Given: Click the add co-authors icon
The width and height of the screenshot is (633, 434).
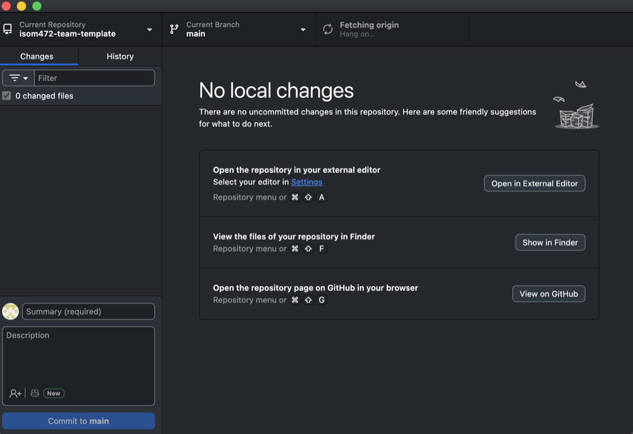Looking at the screenshot, I should pyautogui.click(x=16, y=393).
